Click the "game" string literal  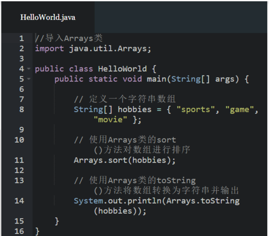pos(239,109)
